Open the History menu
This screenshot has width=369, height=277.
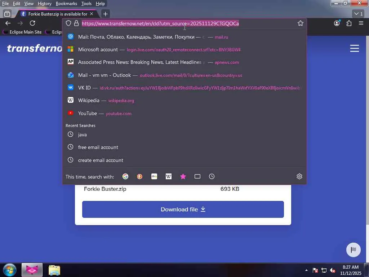pyautogui.click(x=44, y=4)
